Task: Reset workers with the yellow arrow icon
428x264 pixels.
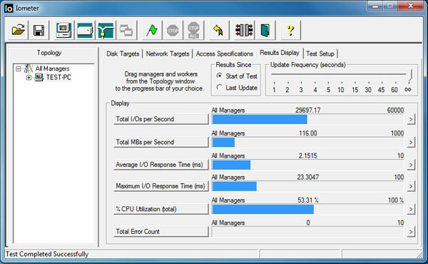Action: (218, 30)
